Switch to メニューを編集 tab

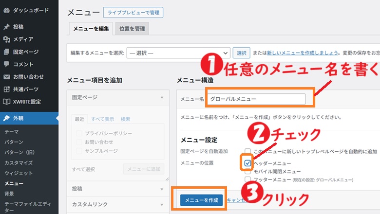point(91,29)
